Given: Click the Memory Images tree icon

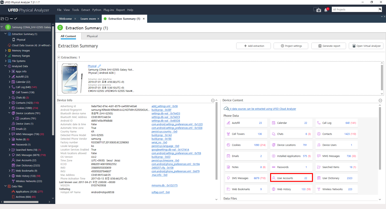Looking at the screenshot, I should coord(9,51).
